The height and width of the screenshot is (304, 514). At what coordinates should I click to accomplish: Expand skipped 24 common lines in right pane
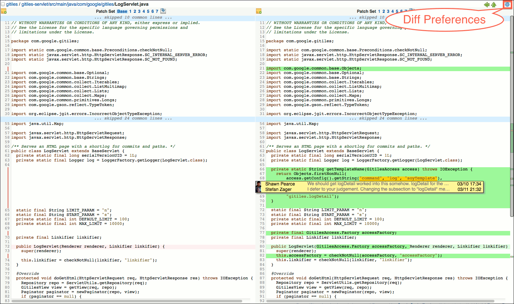(x=388, y=118)
